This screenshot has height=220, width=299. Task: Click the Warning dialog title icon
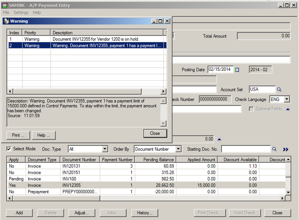point(6,21)
